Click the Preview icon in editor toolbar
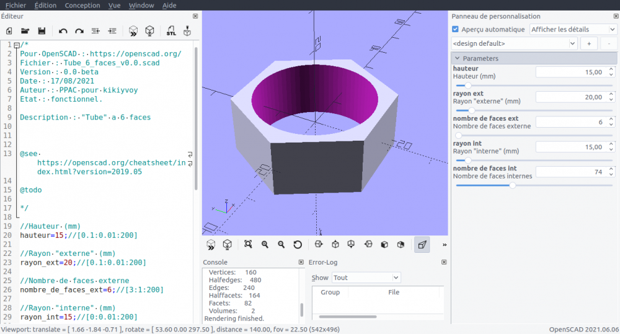Viewport: 620px width, 334px height. tap(133, 30)
